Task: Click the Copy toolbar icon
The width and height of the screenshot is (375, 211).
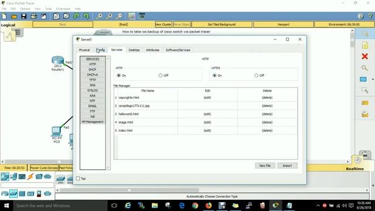Action: click(x=56, y=16)
